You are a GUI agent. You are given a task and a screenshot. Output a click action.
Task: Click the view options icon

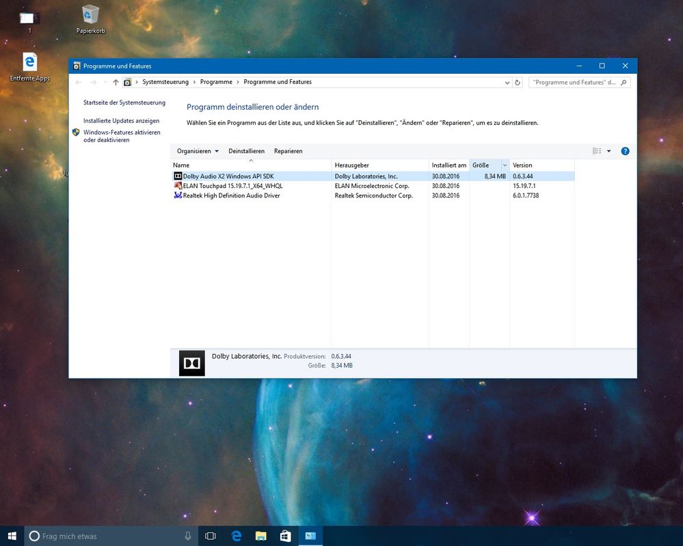click(597, 151)
